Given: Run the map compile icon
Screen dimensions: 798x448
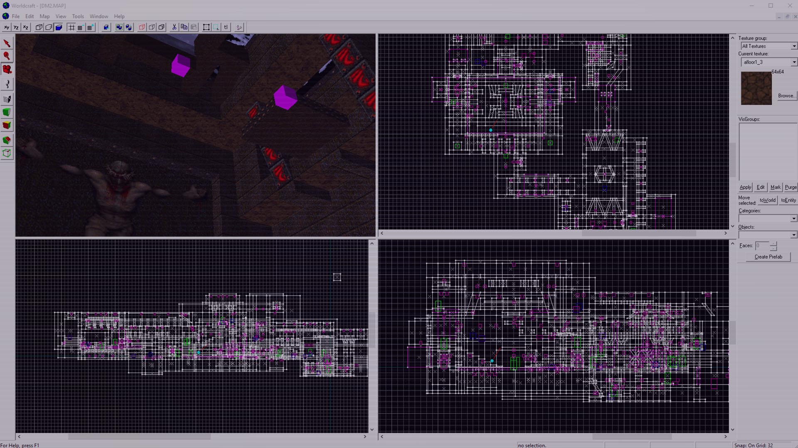Looking at the screenshot, I should pyautogui.click(x=239, y=27).
